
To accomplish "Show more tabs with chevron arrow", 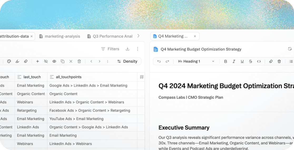I will pyautogui.click(x=138, y=36).
